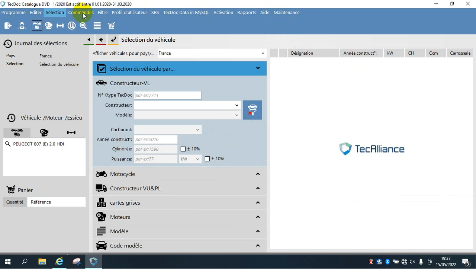Open the Maintenance menu
Screen dimensions: 476x269
(286, 12)
